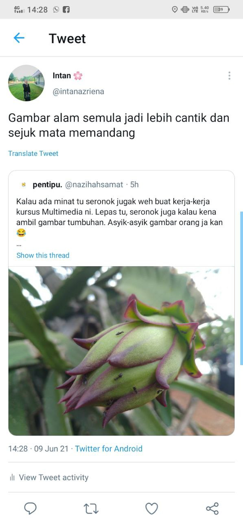This screenshot has width=243, height=521.
Task: Tap the Facebook notification icon in status bar
Action: (66, 9)
